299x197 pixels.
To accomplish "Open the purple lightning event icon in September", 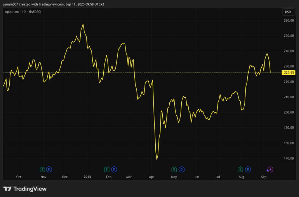I will coord(270,169).
